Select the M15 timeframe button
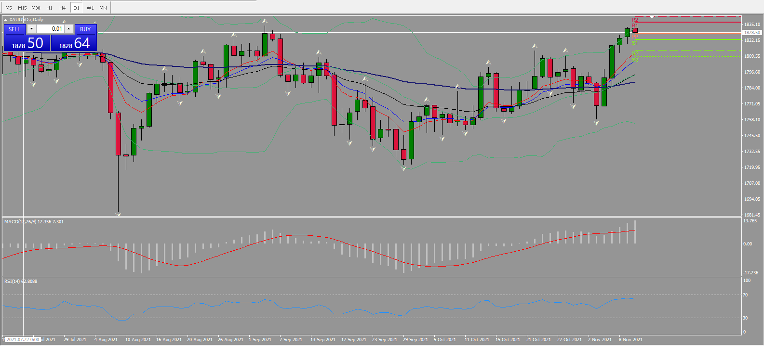This screenshot has height=346, width=764. [22, 8]
